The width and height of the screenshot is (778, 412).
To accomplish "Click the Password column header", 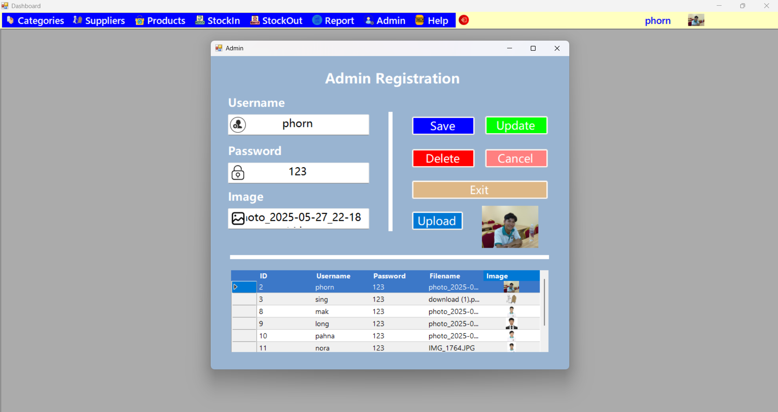I will [x=389, y=276].
